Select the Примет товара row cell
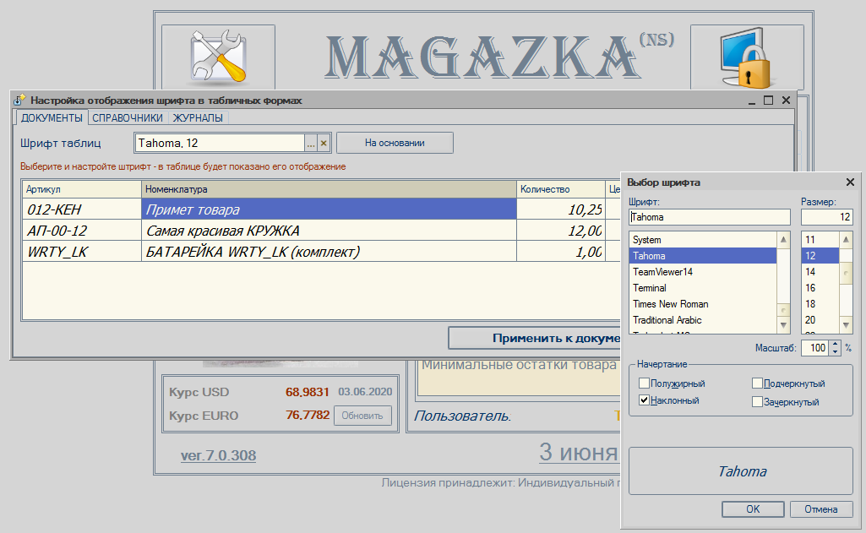This screenshot has height=533, width=866. 329,209
